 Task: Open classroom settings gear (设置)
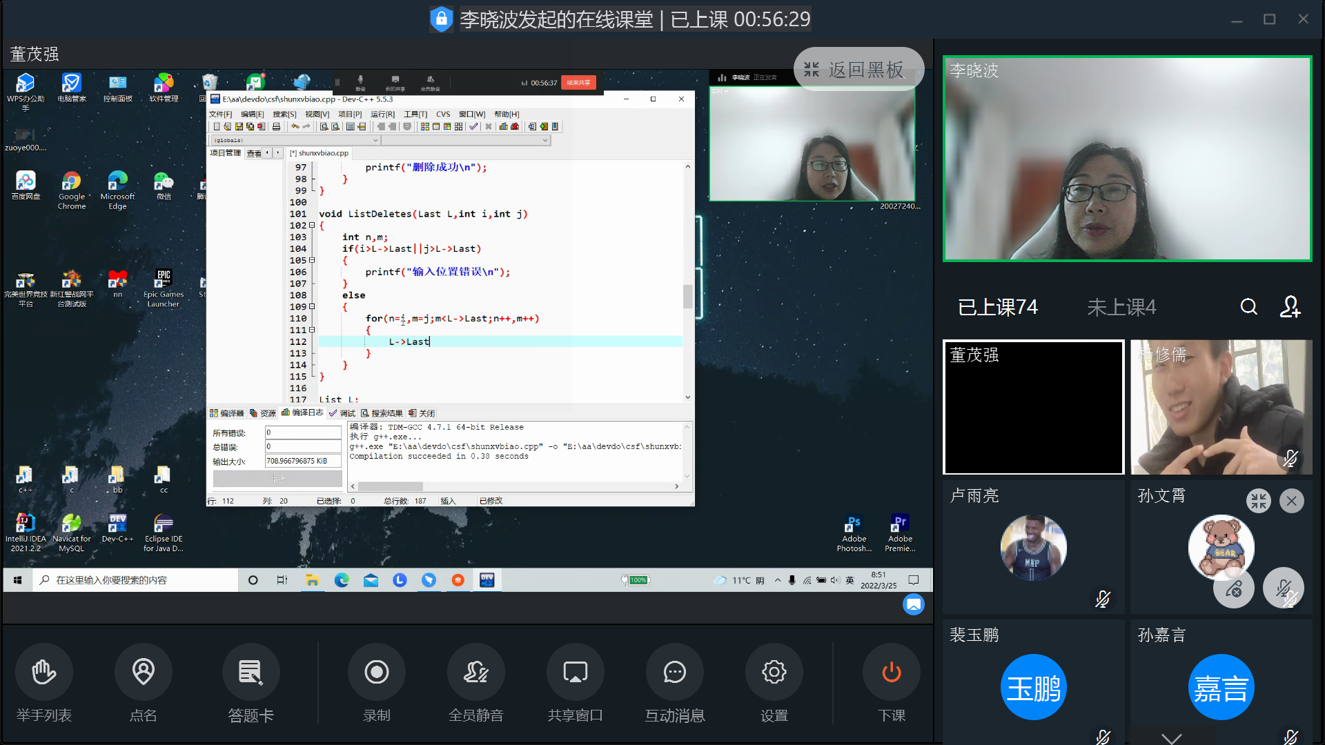pyautogui.click(x=774, y=672)
